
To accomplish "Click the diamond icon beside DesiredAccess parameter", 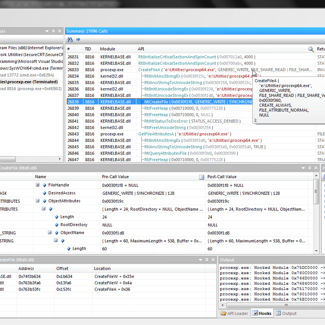I will [44, 193].
